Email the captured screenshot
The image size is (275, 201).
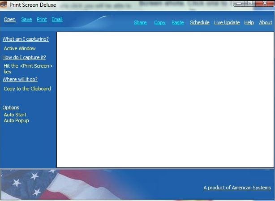(57, 20)
